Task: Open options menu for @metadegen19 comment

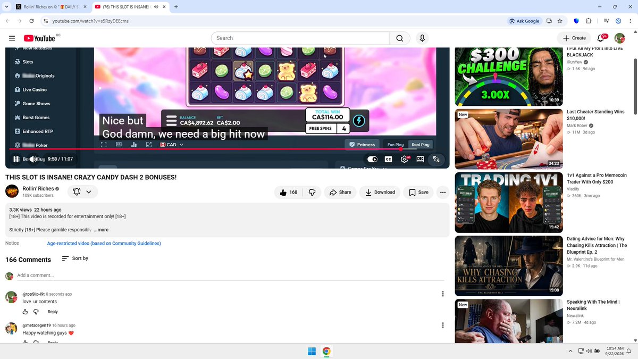Action: coord(443,325)
